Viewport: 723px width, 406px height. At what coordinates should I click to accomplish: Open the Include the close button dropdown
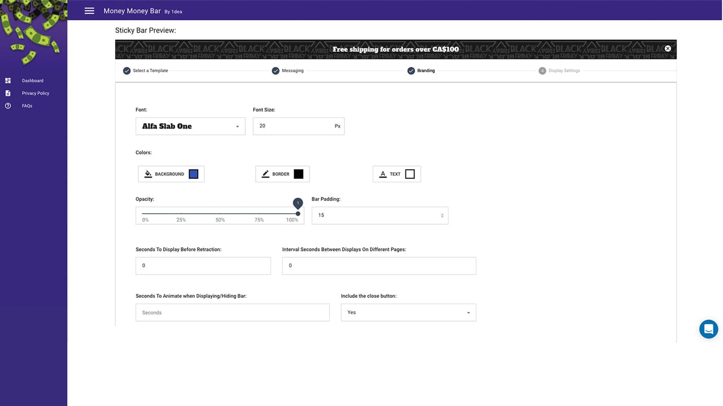[x=408, y=312]
